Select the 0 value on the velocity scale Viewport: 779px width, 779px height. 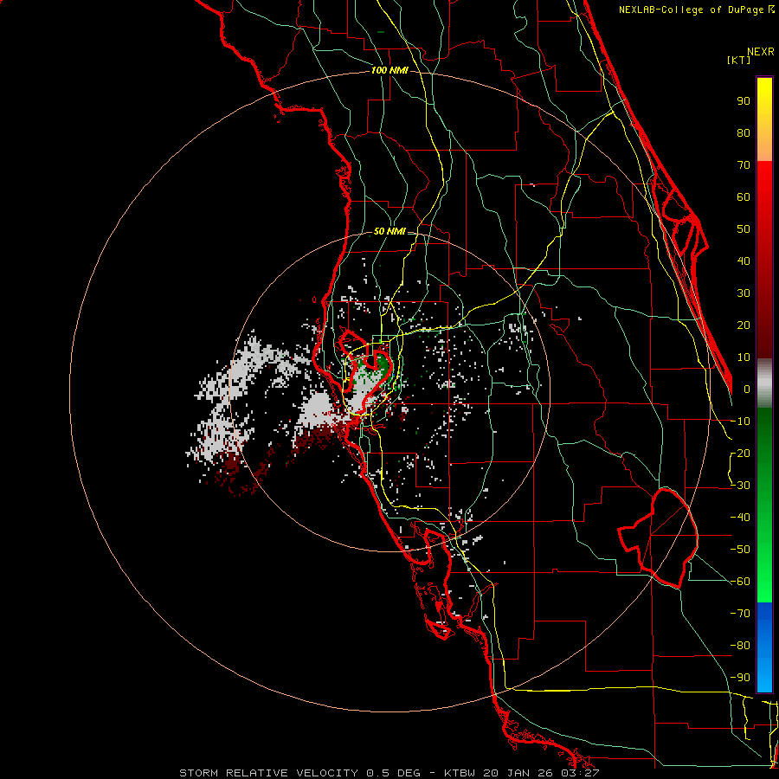point(747,389)
